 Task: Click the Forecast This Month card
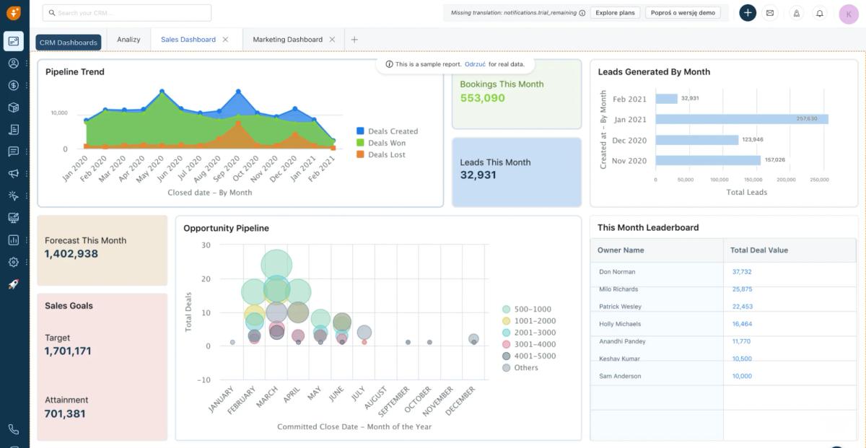102,250
